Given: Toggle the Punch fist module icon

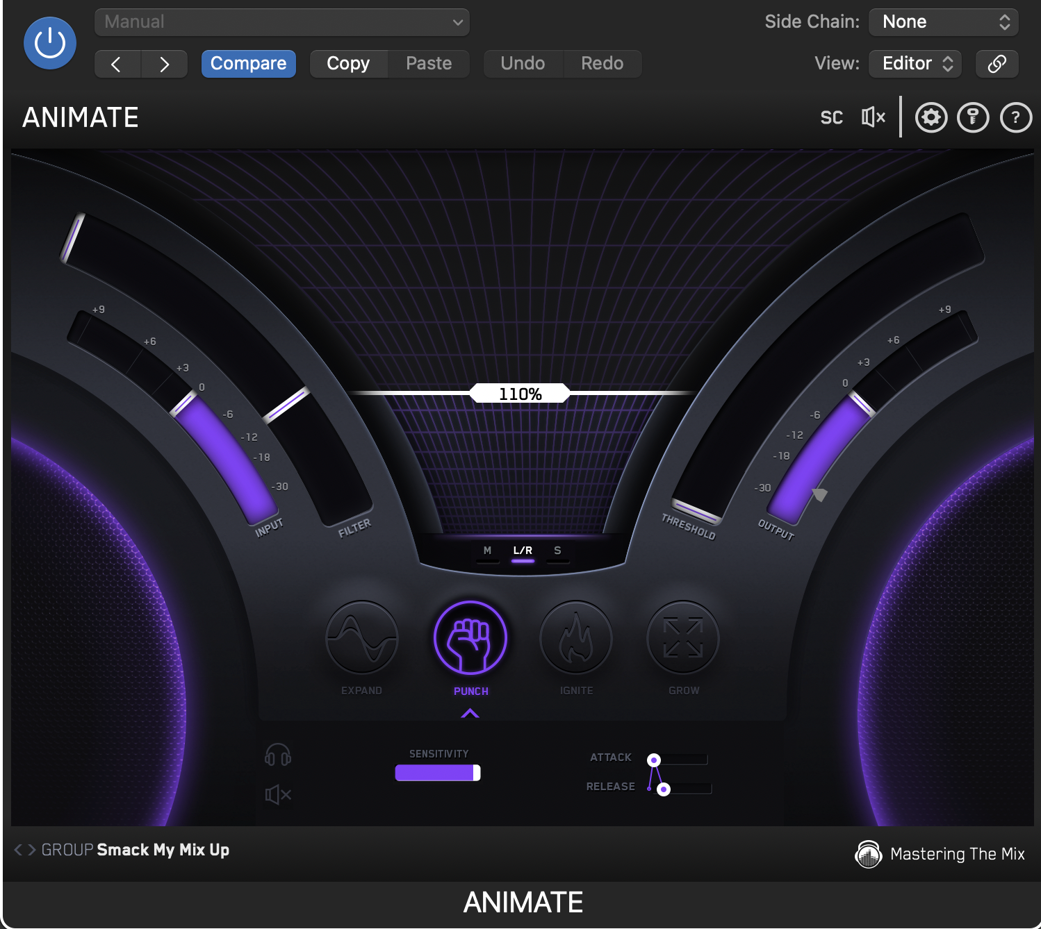Looking at the screenshot, I should click(470, 637).
